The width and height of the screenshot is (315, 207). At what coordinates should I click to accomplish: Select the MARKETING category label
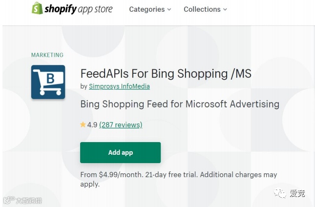point(47,55)
